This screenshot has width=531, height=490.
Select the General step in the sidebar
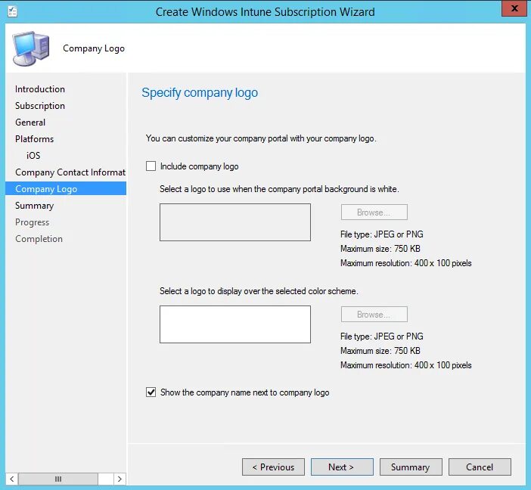coord(30,122)
